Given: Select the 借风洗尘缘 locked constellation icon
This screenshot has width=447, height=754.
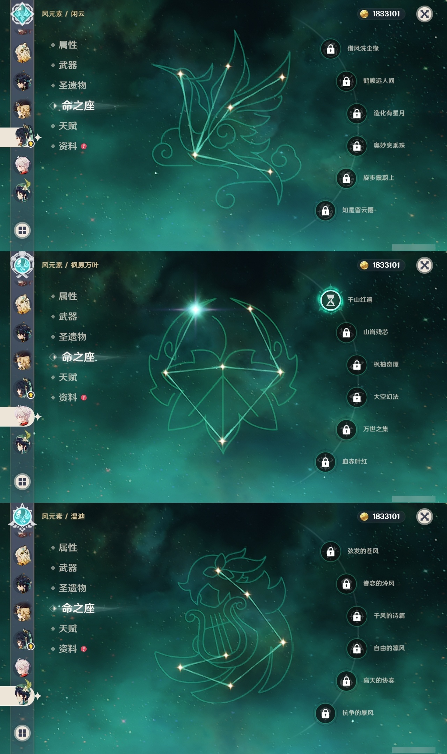Looking at the screenshot, I should [330, 49].
